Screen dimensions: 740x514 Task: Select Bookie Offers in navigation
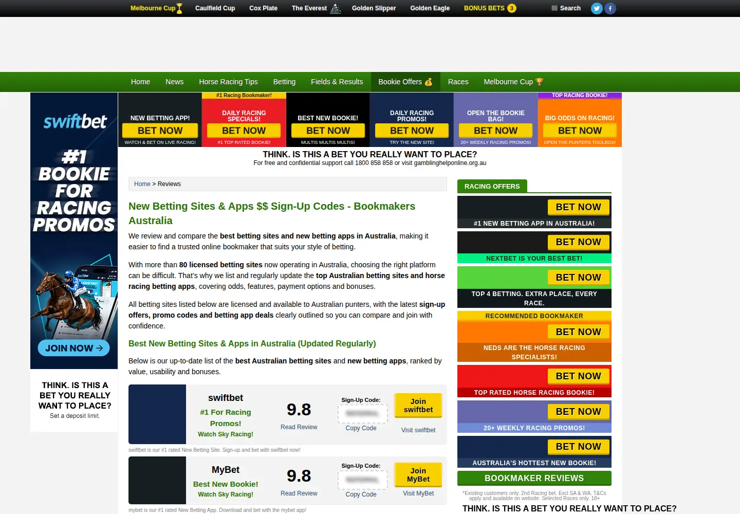pos(405,82)
